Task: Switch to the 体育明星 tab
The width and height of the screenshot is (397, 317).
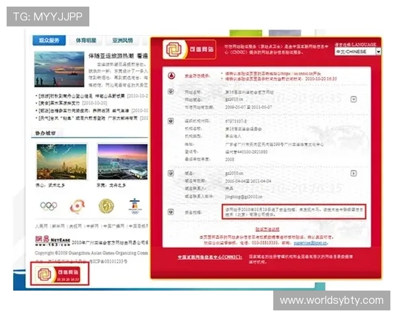Action: point(86,40)
